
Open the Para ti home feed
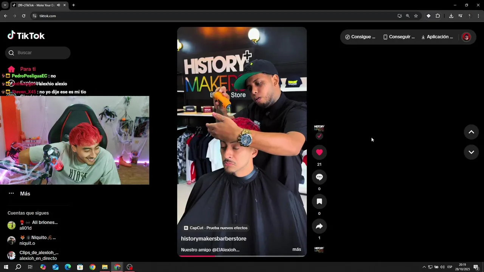[22, 69]
